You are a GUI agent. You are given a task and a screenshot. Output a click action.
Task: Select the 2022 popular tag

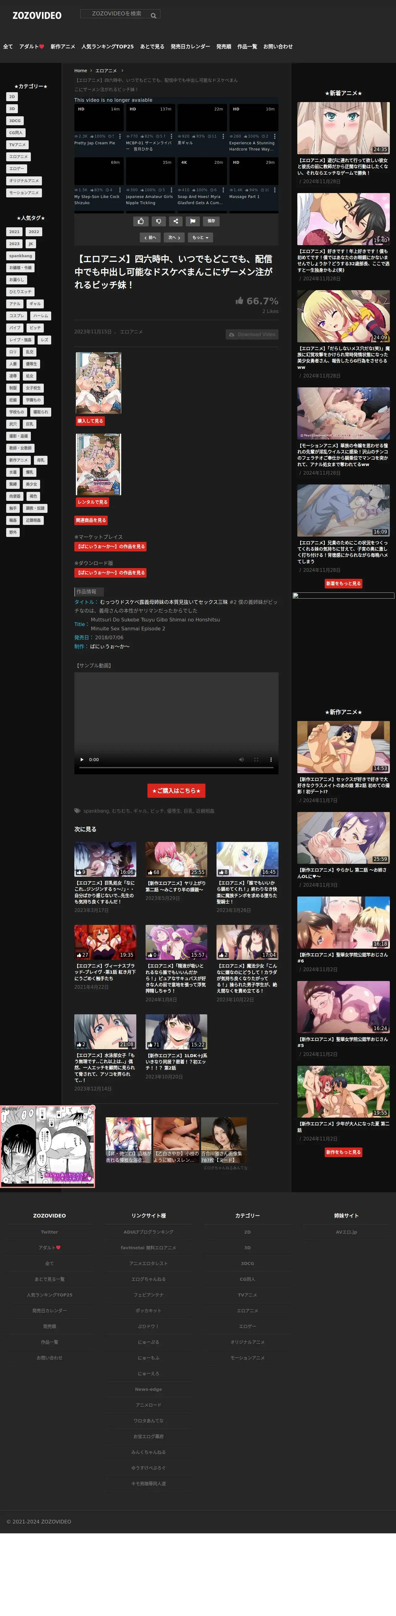click(x=34, y=232)
